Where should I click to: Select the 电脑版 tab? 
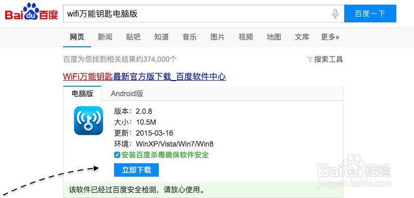click(82, 94)
